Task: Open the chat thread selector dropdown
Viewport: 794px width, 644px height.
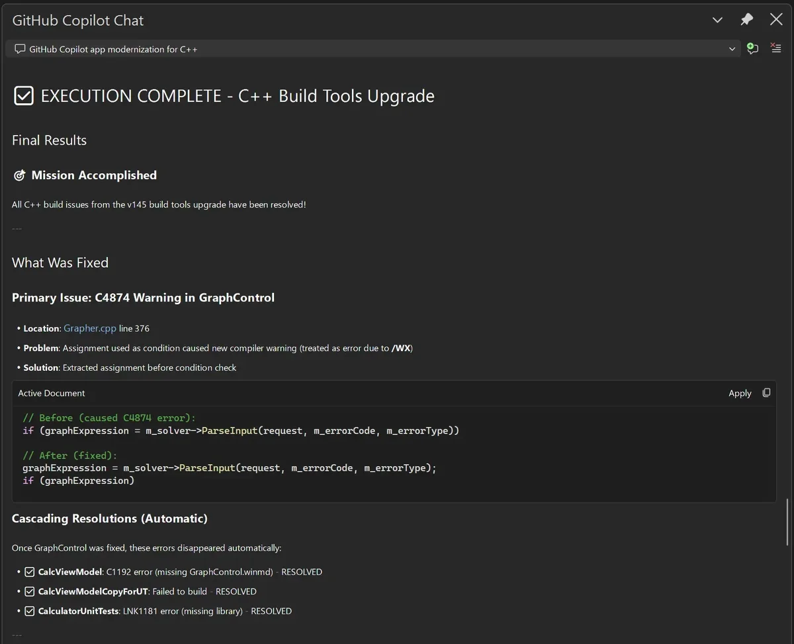Action: [373, 49]
